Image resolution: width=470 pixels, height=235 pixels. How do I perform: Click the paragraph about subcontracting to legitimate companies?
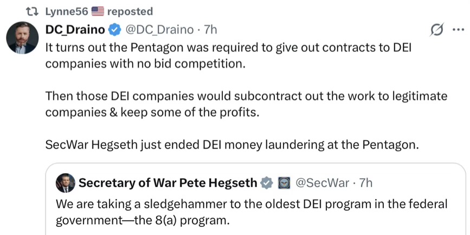246,104
